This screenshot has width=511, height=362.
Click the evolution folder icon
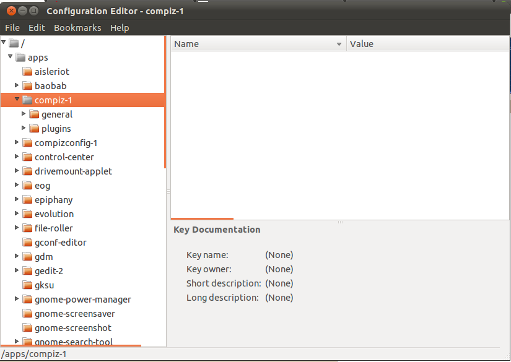[x=27, y=214]
